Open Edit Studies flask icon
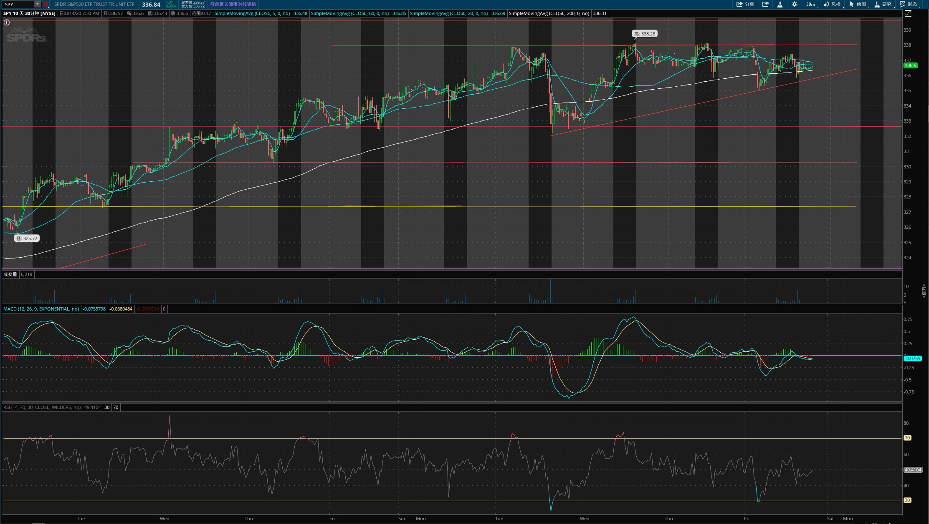This screenshot has height=524, width=929. [x=780, y=4]
